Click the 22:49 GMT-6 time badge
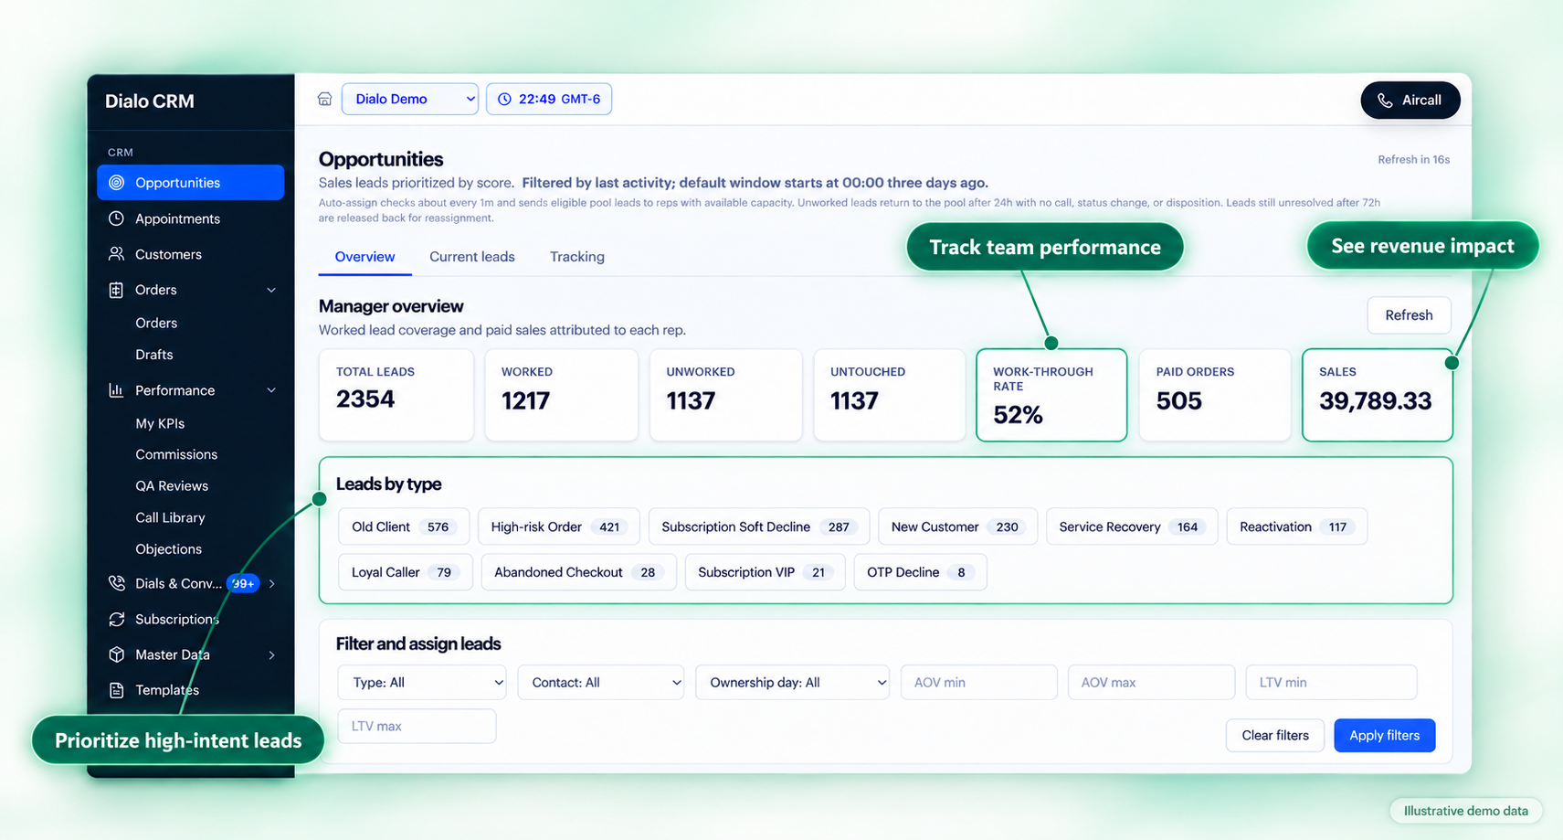 point(549,99)
